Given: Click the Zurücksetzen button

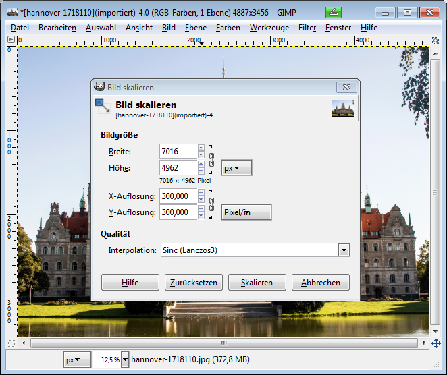Looking at the screenshot, I should (x=193, y=283).
